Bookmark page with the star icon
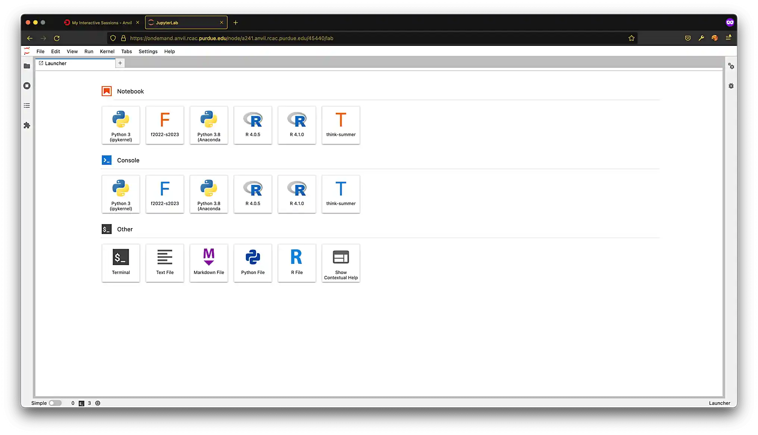Screen dimensions: 758x435 tap(631, 38)
